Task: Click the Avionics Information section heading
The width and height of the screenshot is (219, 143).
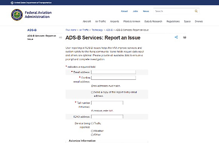Action: 82,141
